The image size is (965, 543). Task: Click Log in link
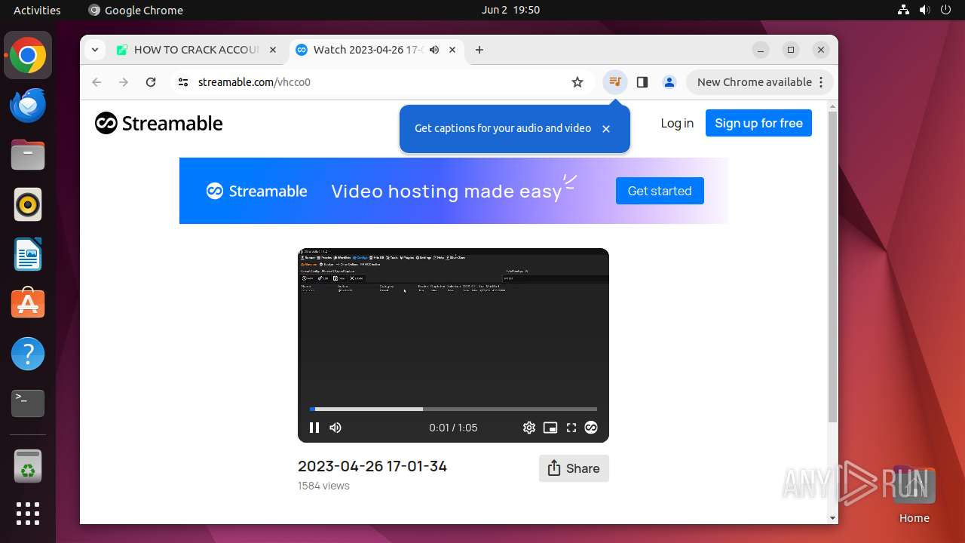point(677,123)
